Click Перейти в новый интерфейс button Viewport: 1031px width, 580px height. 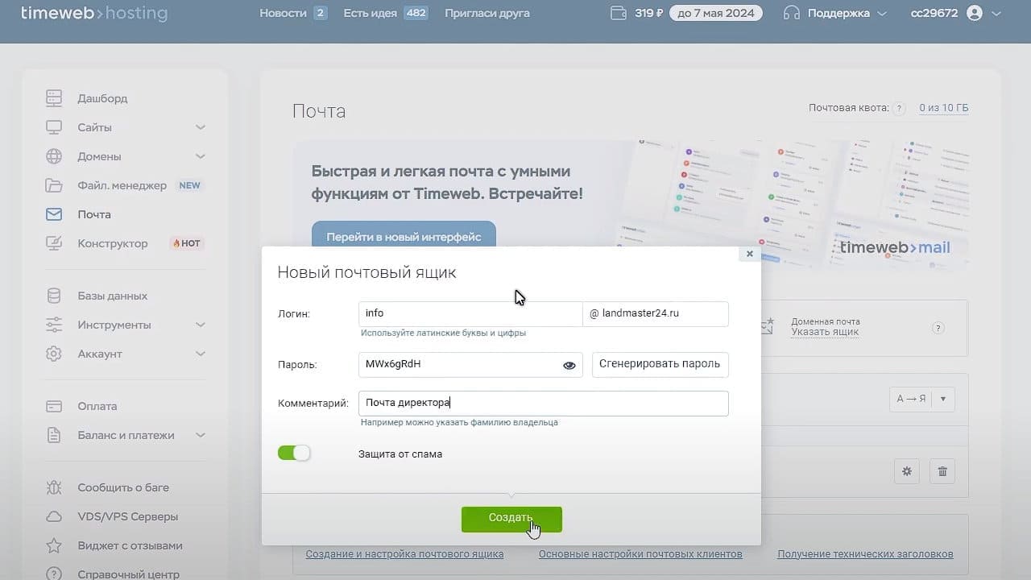404,237
